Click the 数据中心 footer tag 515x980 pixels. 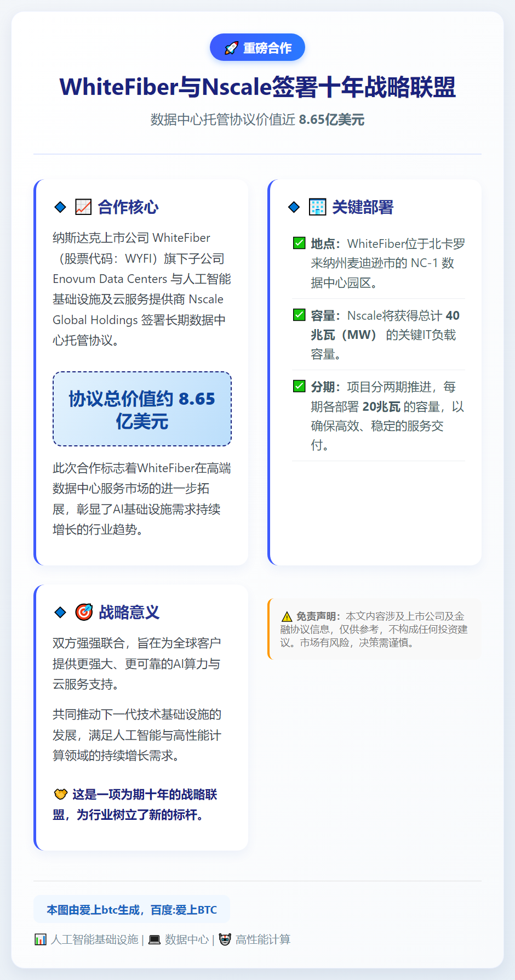click(187, 939)
